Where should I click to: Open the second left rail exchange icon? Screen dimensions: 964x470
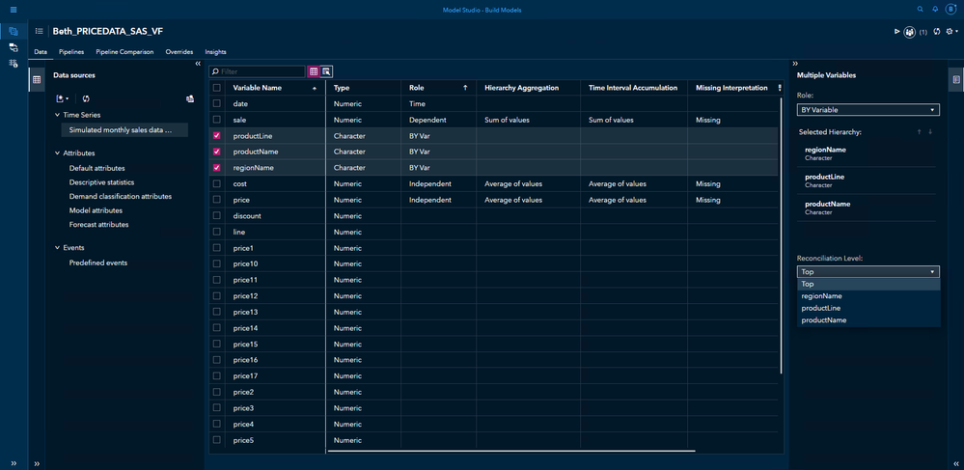pos(14,47)
